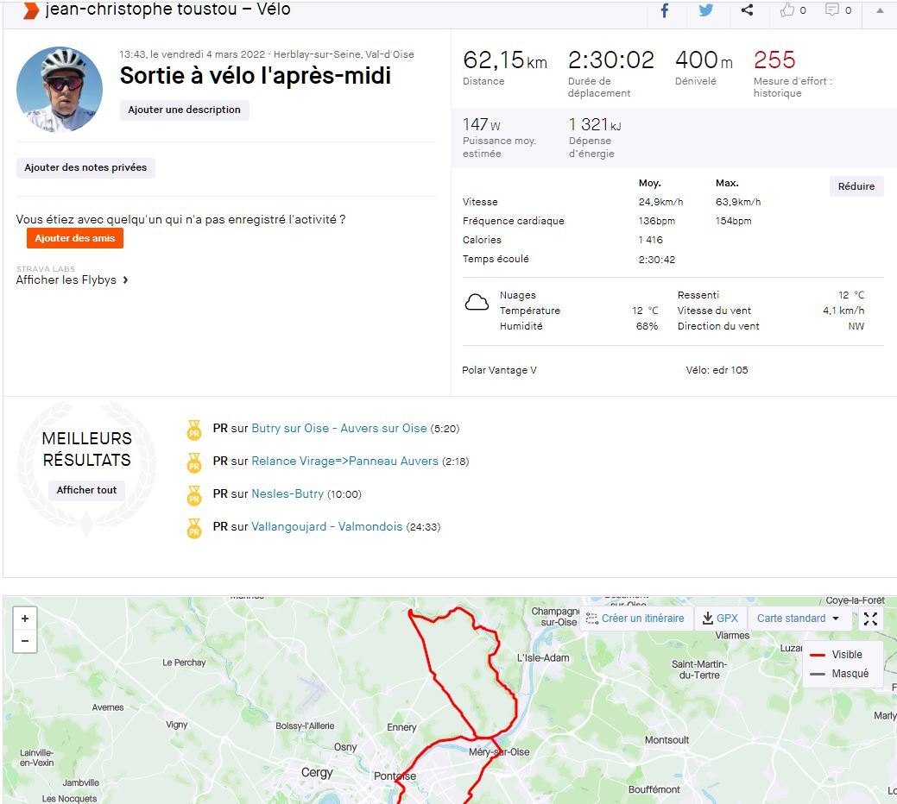The width and height of the screenshot is (897, 804).
Task: Zoom in on the map
Action: pos(25,619)
